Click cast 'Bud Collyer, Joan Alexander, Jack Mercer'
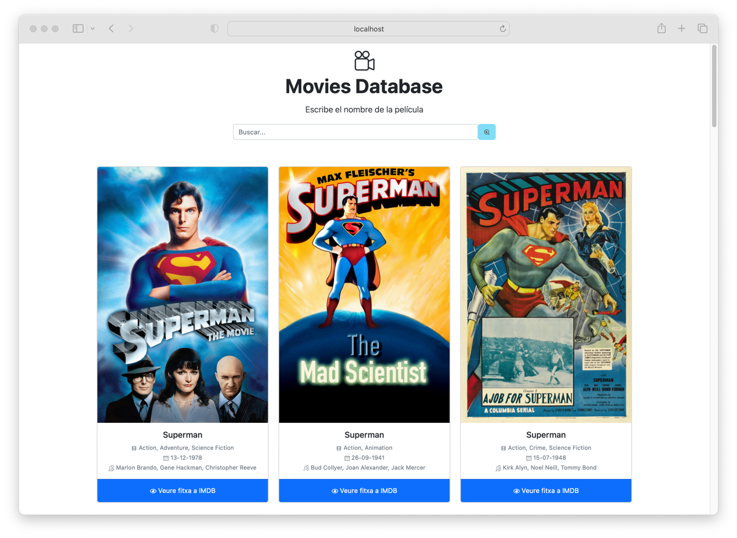 368,468
